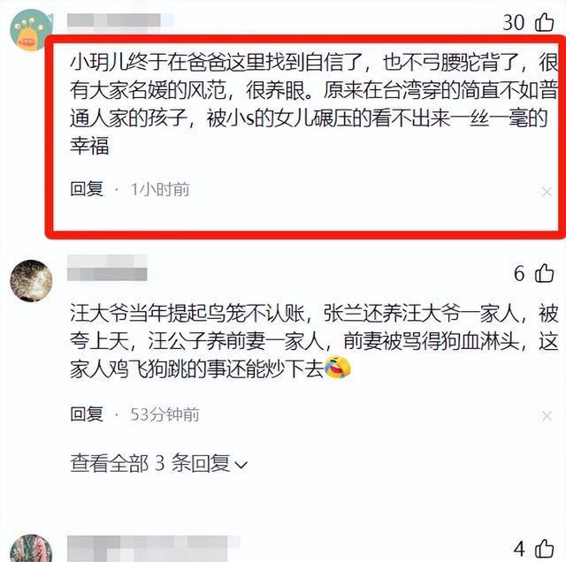
Task: Like the bottom comment showing 4 likes
Action: 544,549
